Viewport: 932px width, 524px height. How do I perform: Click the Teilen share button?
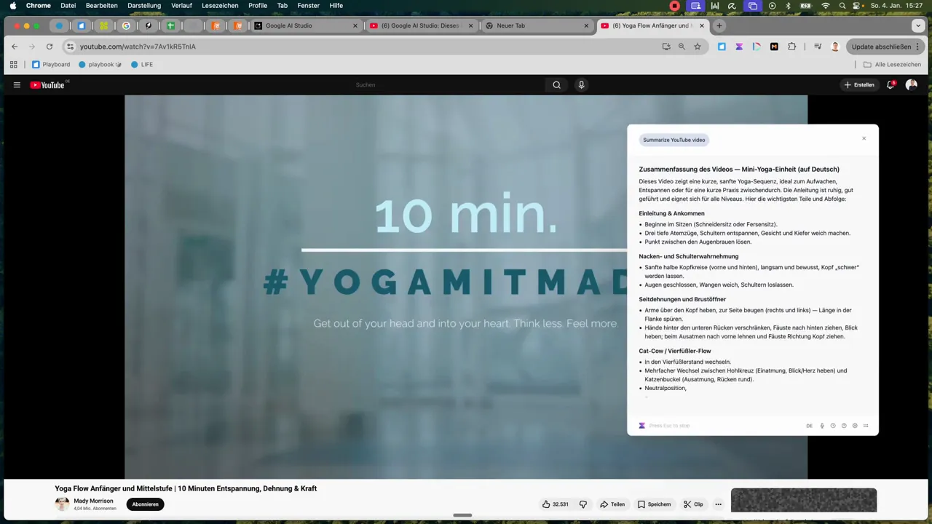coord(612,504)
